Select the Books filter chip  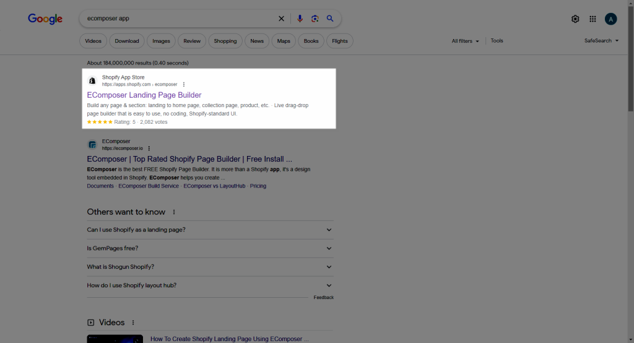311,41
